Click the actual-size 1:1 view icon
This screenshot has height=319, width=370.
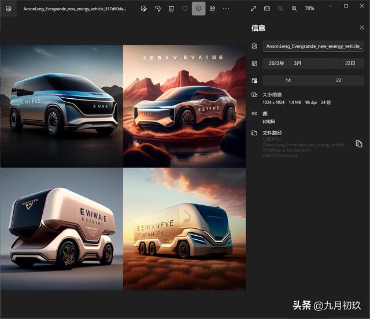click(x=267, y=9)
